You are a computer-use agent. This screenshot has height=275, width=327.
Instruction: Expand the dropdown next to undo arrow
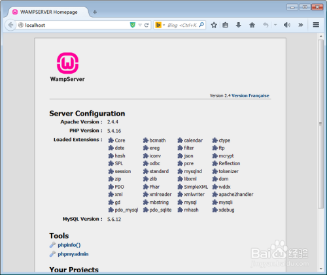[x=275, y=25]
